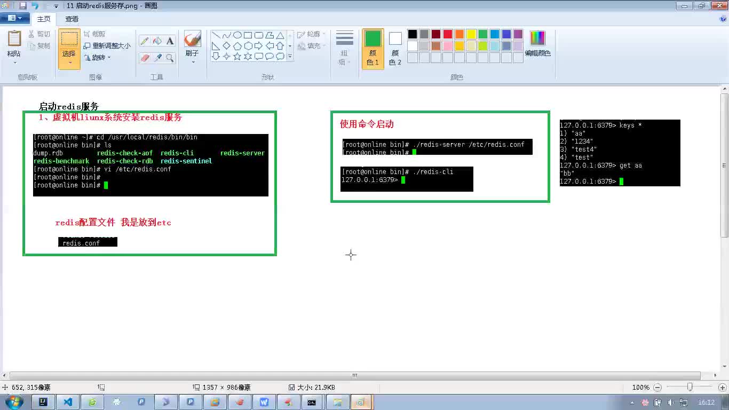The image size is (729, 410).
Task: Click the taskbar clock 16:12
Action: click(x=706, y=403)
